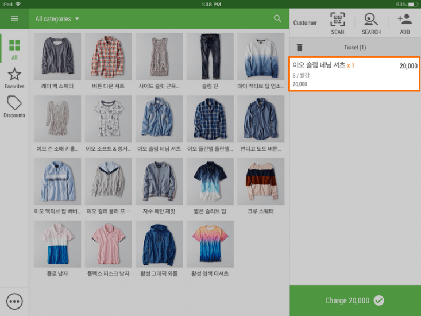Viewport: 421px width, 316px height.
Task: Add 활성 그래픽 와플 hoodie
Action: [x=159, y=249]
